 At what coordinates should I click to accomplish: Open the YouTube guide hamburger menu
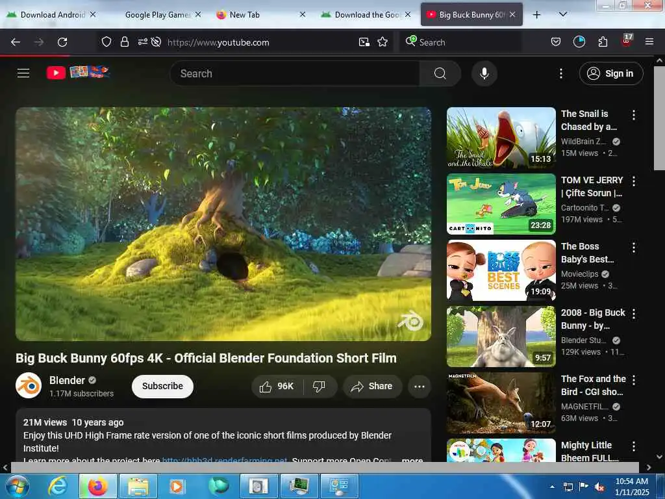[23, 73]
